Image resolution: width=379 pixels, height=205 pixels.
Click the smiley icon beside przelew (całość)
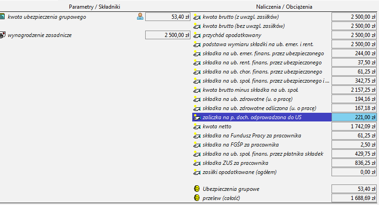(197, 198)
